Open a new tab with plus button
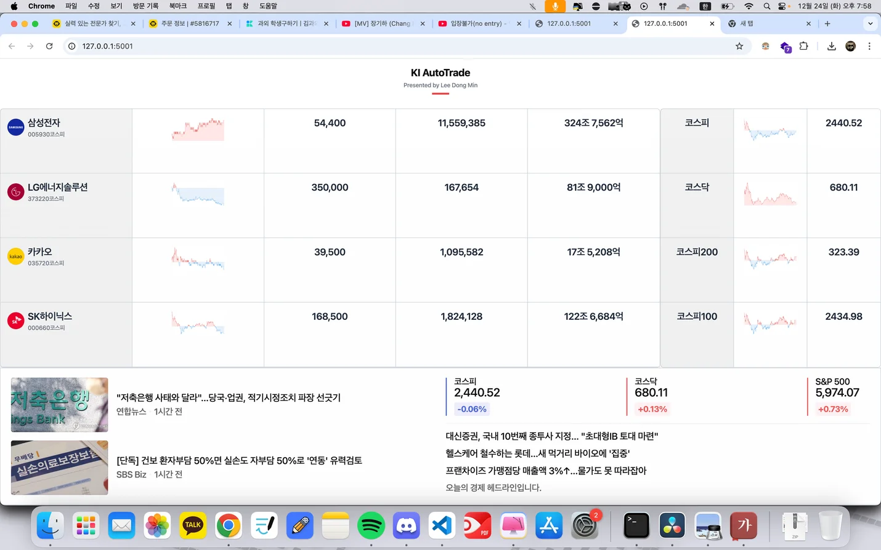This screenshot has width=881, height=550. pyautogui.click(x=827, y=23)
